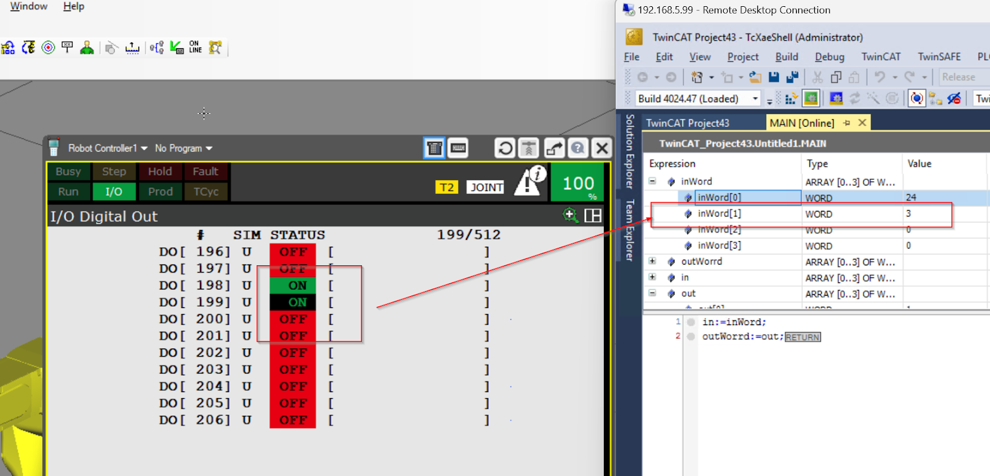Click the Fault status button
This screenshot has height=476, width=990.
pyautogui.click(x=205, y=171)
